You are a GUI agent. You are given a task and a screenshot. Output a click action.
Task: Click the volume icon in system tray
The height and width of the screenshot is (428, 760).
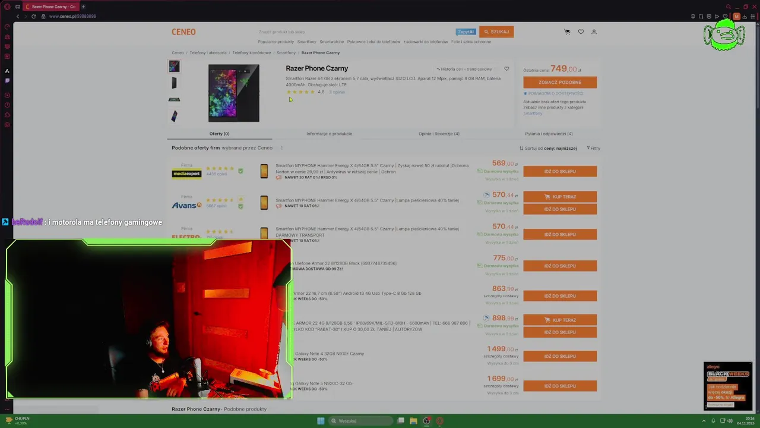pos(730,421)
